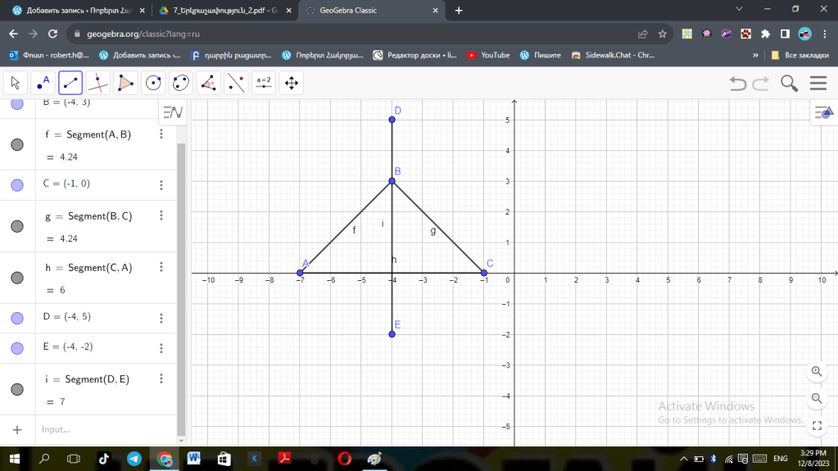
Task: Select the Point tool
Action: (43, 83)
